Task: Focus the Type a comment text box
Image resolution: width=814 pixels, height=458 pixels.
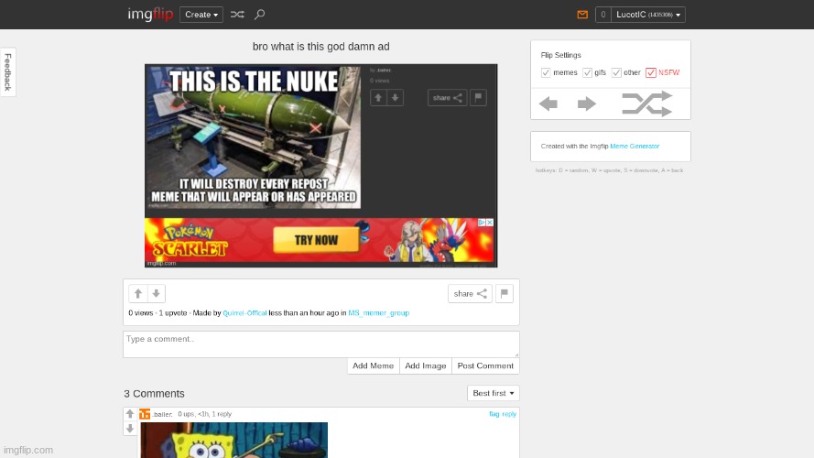Action: click(320, 343)
